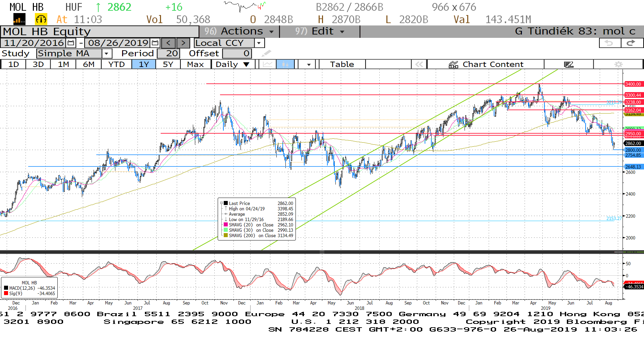Click the SMAVG (200) olive legend swatch
This screenshot has height=348, width=644.
(x=226, y=235)
